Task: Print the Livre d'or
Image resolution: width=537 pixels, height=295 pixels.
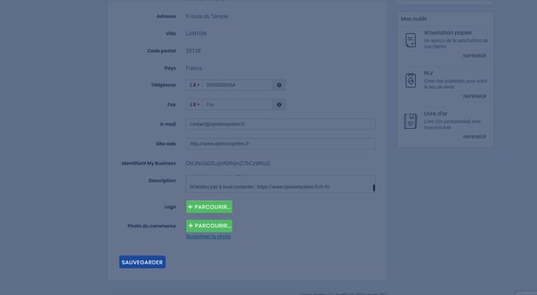Action: coord(474,137)
